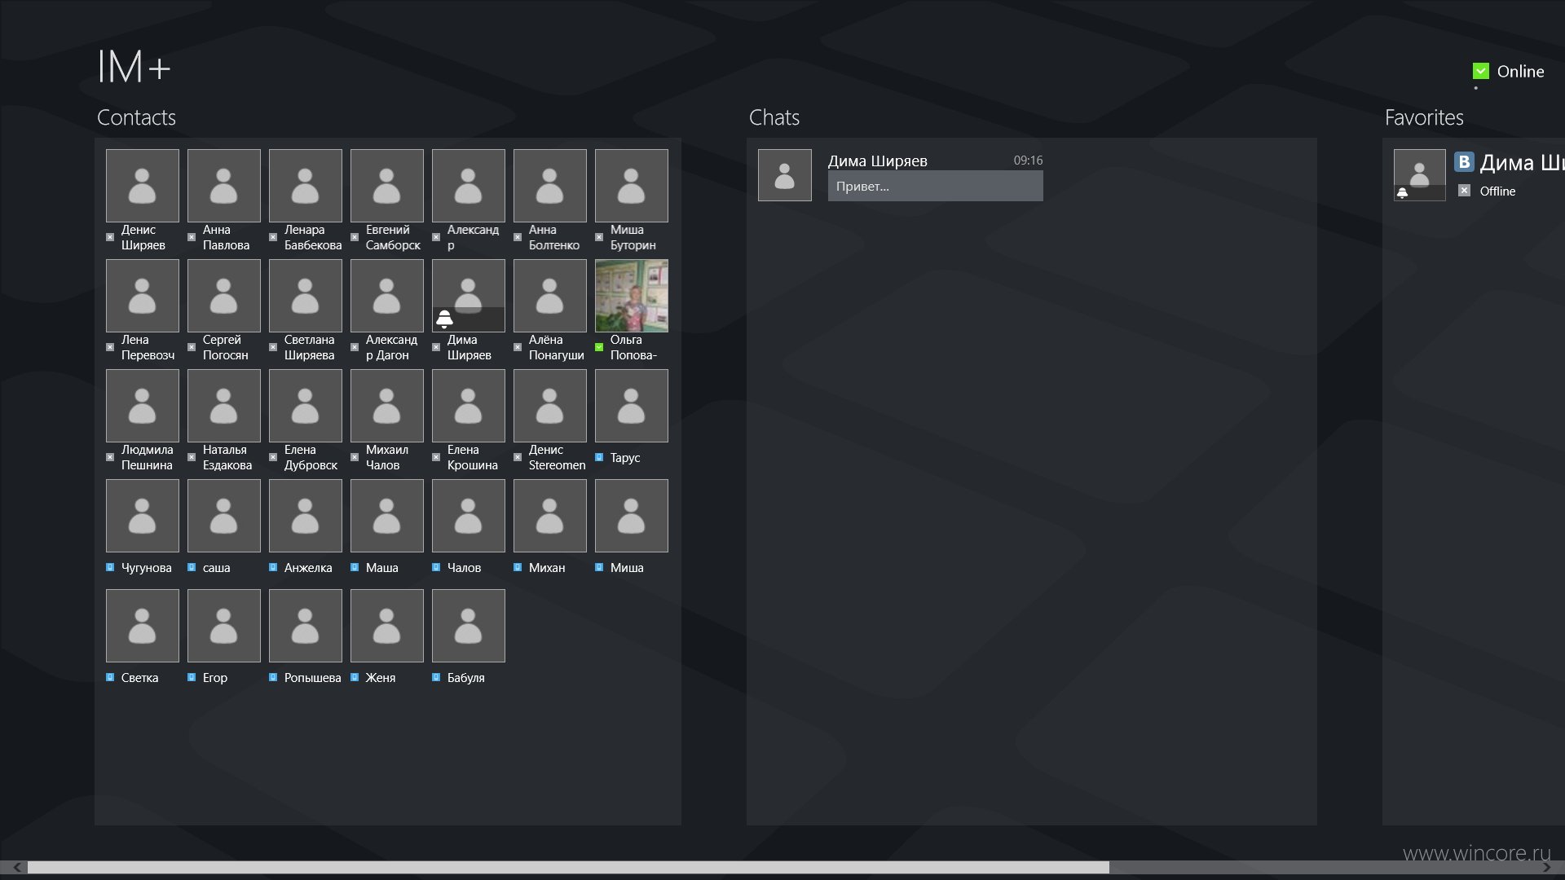The width and height of the screenshot is (1565, 880).
Task: Select contact Анна Павлова avatar
Action: (x=223, y=185)
